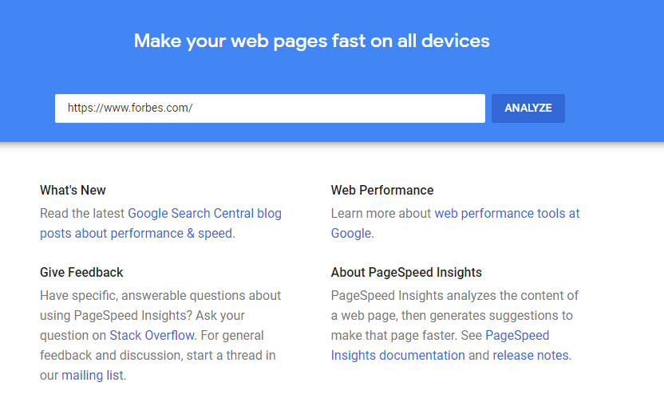Click the Give Feedback heading
The image size is (664, 402).
point(81,273)
